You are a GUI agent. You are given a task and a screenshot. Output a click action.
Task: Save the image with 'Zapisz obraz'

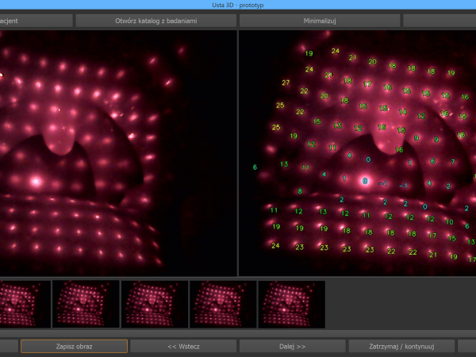[x=74, y=347]
